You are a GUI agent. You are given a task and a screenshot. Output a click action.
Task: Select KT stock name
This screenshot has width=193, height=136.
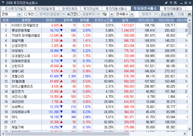14,122
